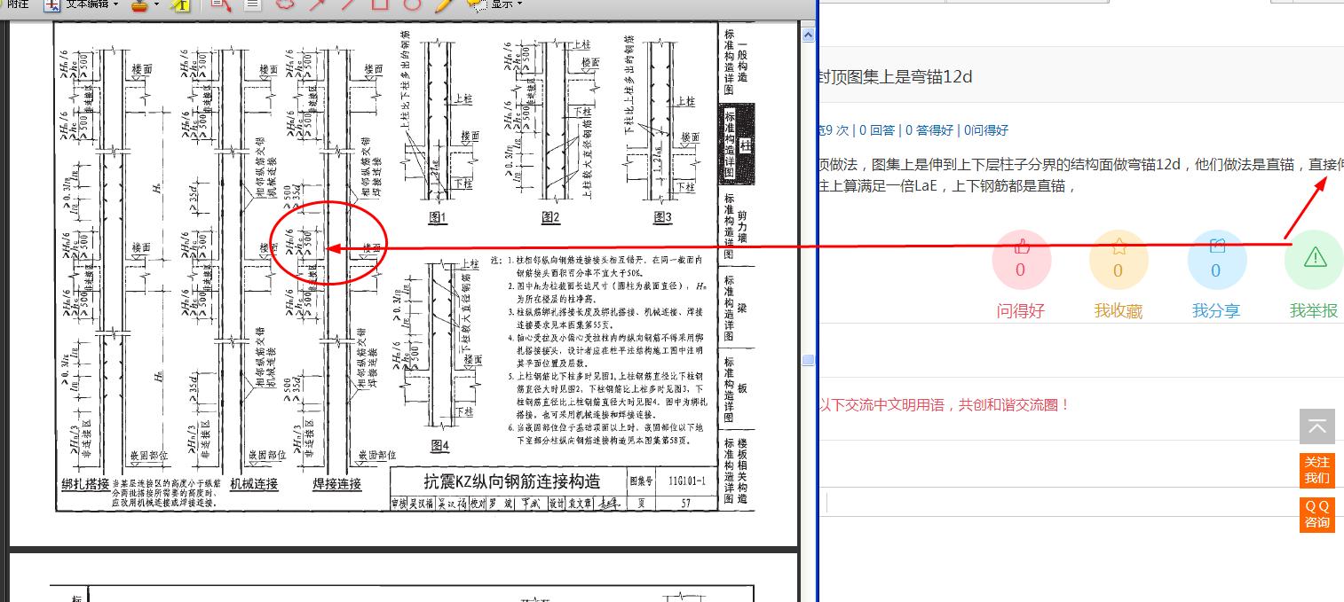Select the yellow highlight text tool

(180, 4)
